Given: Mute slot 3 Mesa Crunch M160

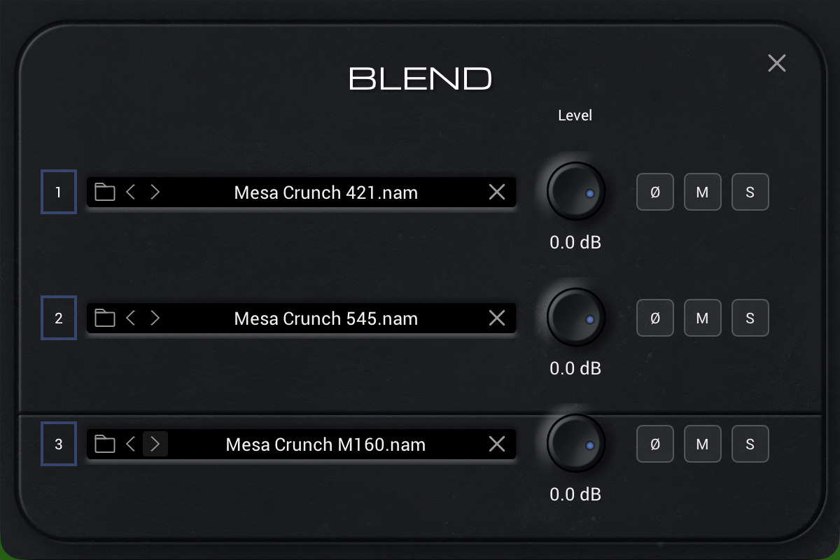Looking at the screenshot, I should [x=703, y=444].
